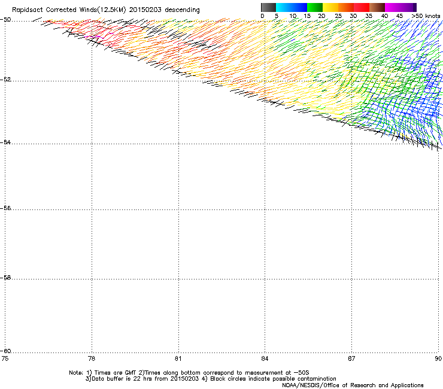Click the legend label "30"
The image size is (443, 389).
click(353, 16)
